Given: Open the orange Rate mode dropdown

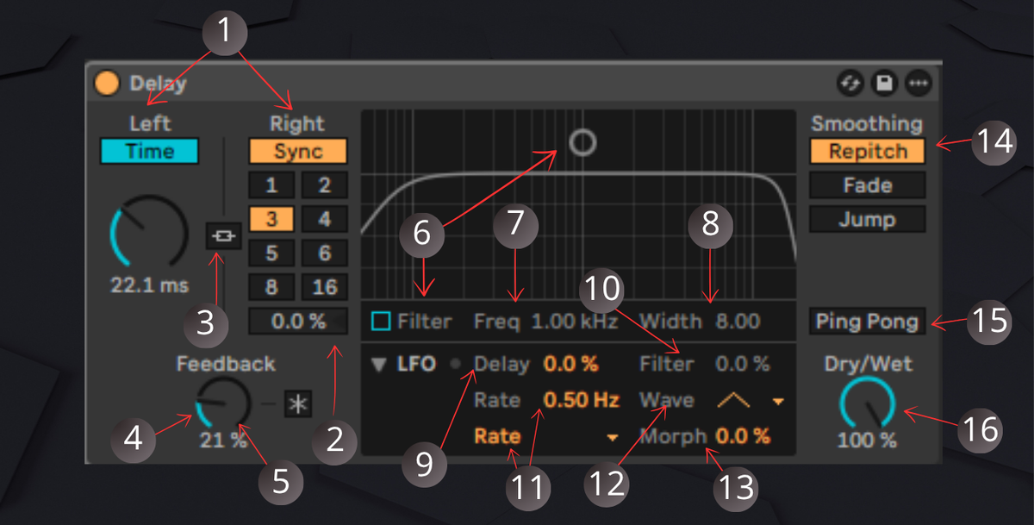Looking at the screenshot, I should [x=546, y=436].
